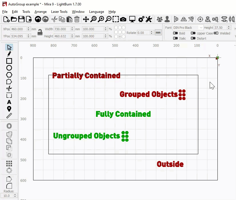Open the Font dropdown showing DIN Pro Black
This screenshot has width=236, height=200.
click(x=188, y=28)
